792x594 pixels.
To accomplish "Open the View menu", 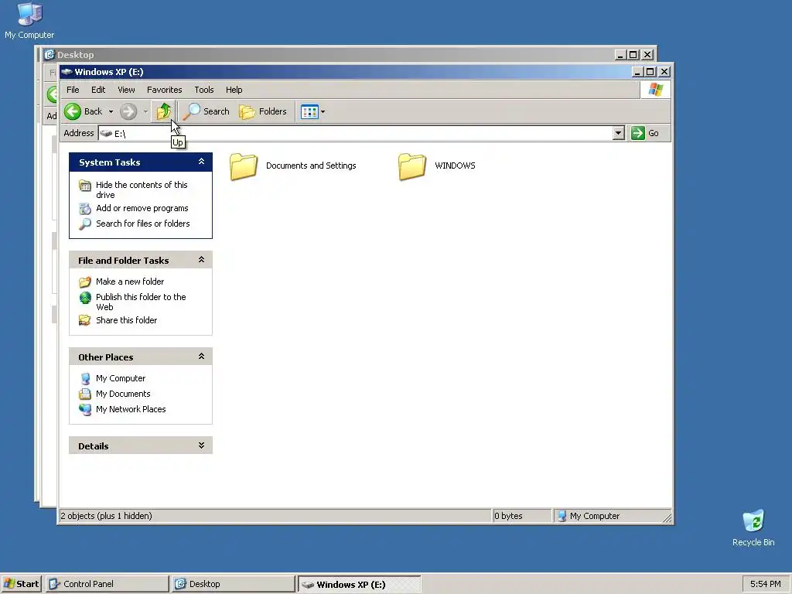I will pyautogui.click(x=126, y=90).
